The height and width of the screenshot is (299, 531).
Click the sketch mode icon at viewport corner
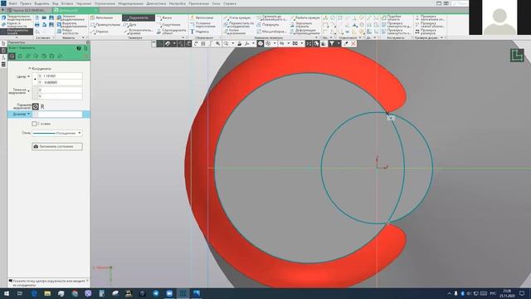click(x=517, y=56)
